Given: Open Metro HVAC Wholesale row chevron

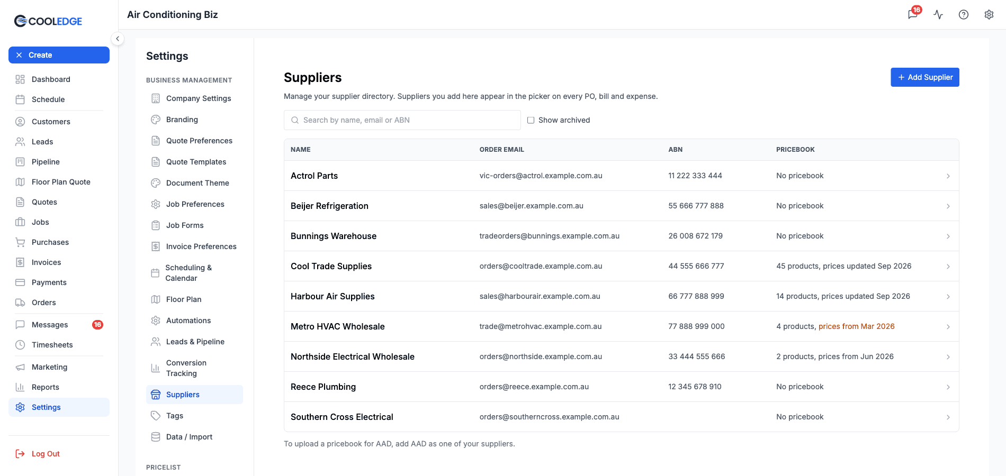Looking at the screenshot, I should (x=948, y=327).
